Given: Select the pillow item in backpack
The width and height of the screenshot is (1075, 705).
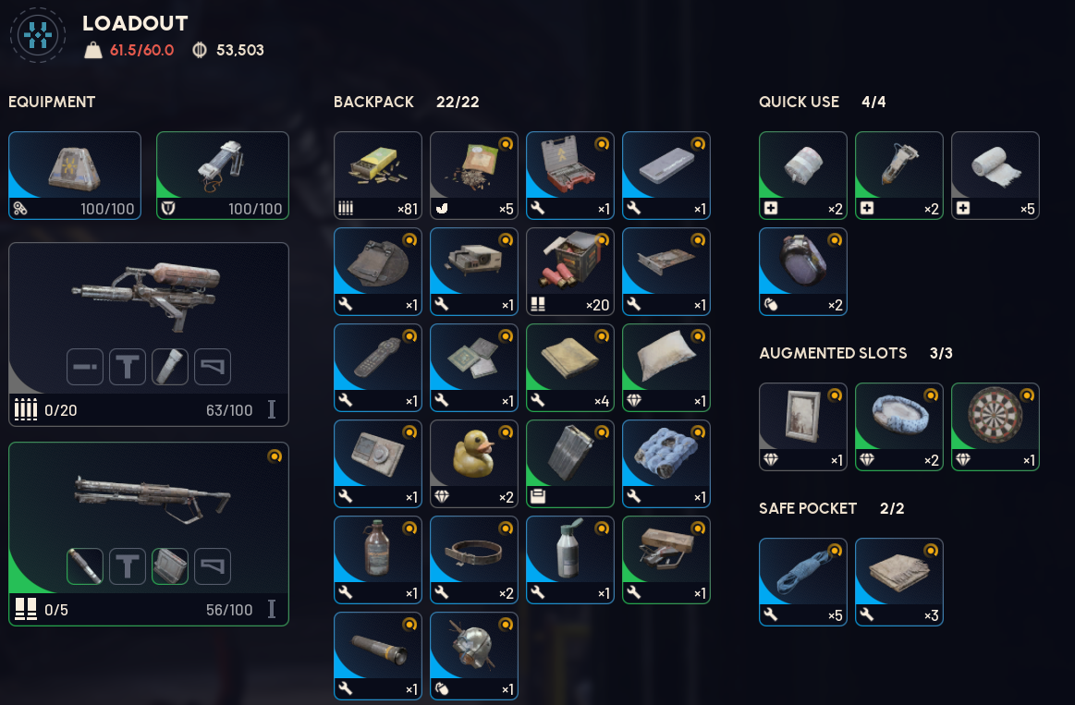Looking at the screenshot, I should [666, 368].
